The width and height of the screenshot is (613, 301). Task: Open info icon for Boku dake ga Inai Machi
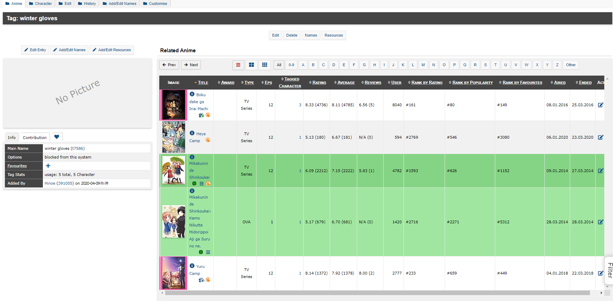pyautogui.click(x=192, y=94)
